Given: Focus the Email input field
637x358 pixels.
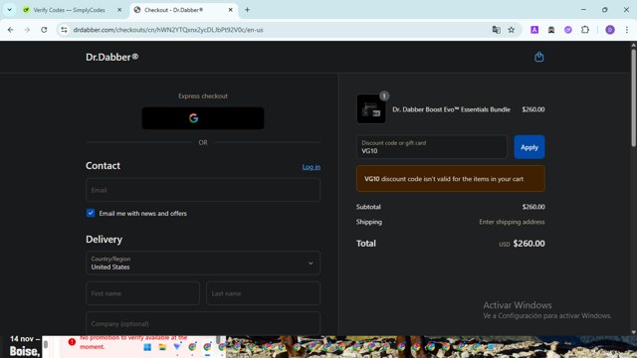Looking at the screenshot, I should [203, 190].
